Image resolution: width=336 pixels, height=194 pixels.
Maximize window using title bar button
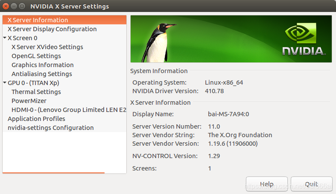tap(22, 6)
